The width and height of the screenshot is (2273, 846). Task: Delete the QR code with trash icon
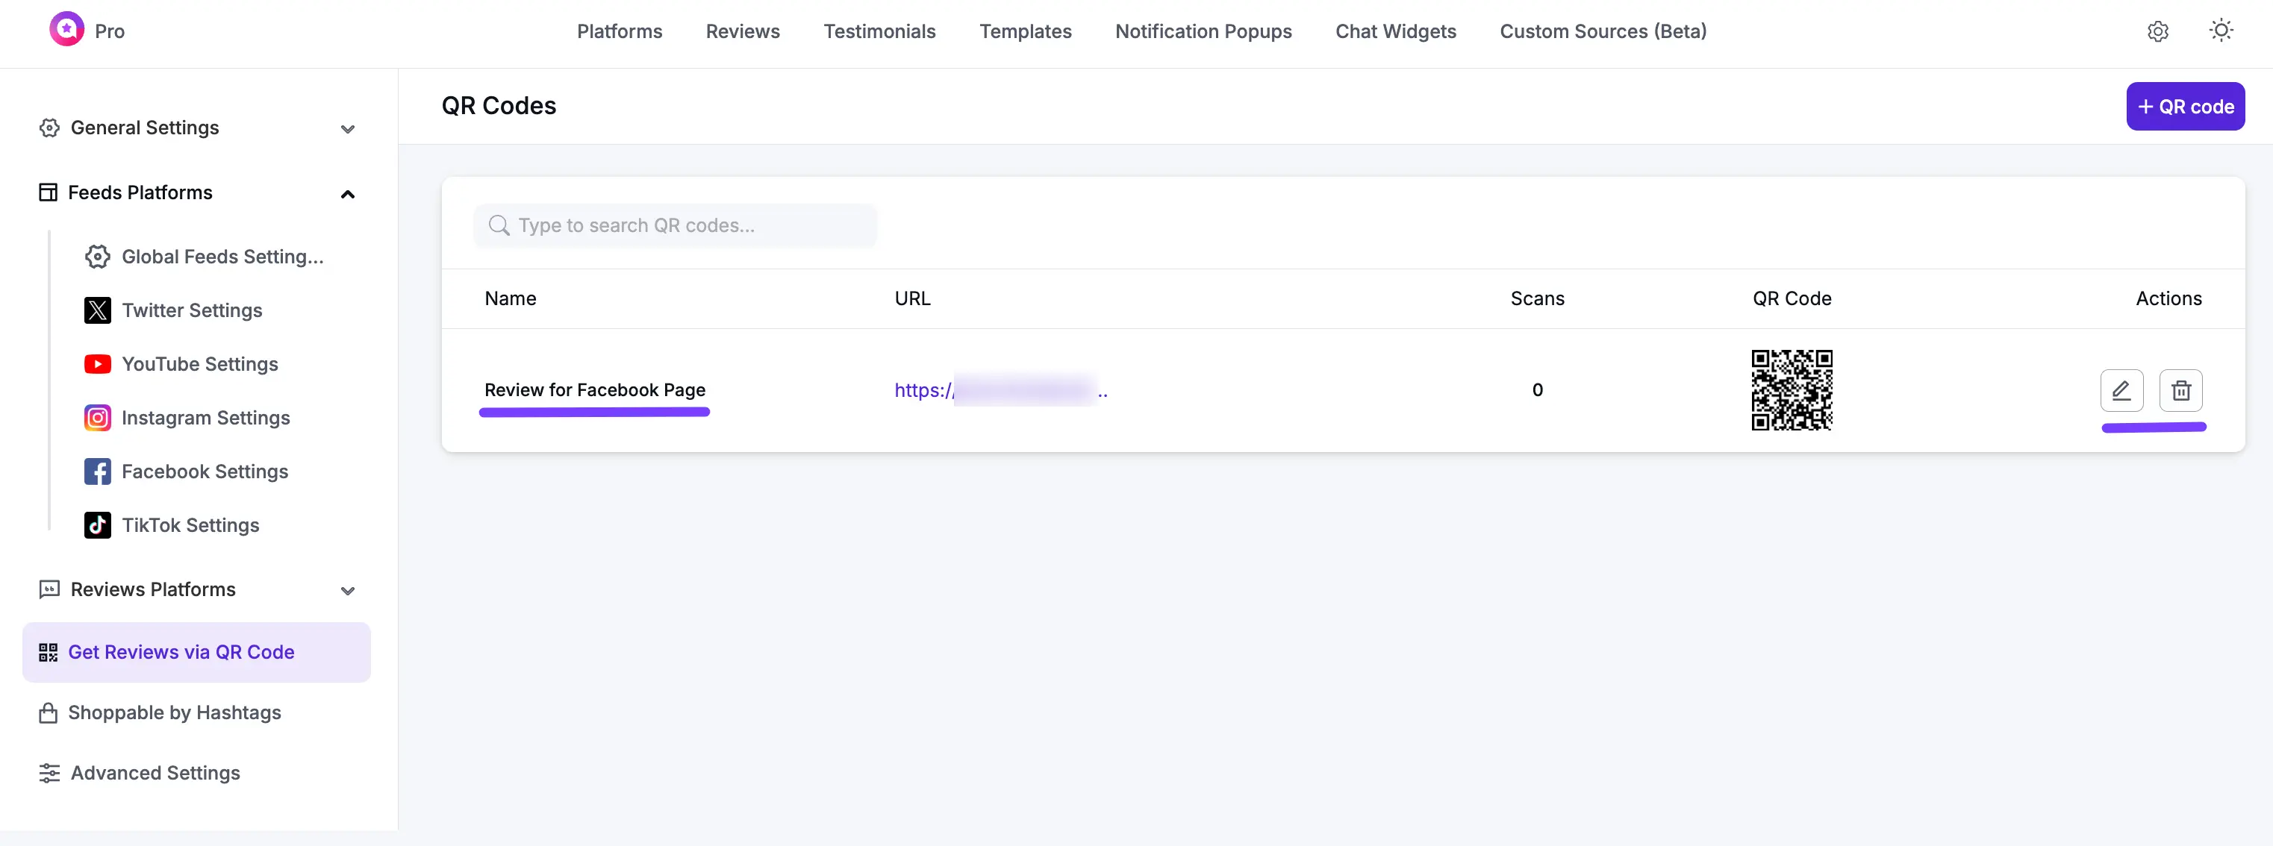(2180, 390)
